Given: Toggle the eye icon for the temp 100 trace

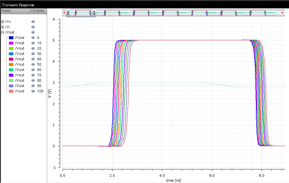Looking at the screenshot, I should 33,91.
